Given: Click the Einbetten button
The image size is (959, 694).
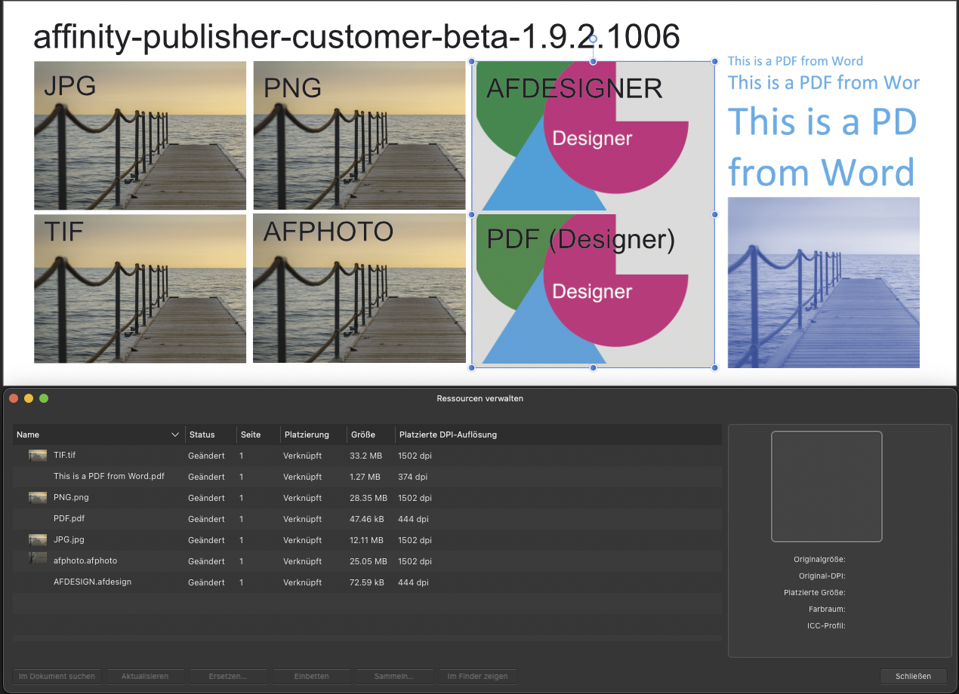Looking at the screenshot, I should pyautogui.click(x=311, y=677).
